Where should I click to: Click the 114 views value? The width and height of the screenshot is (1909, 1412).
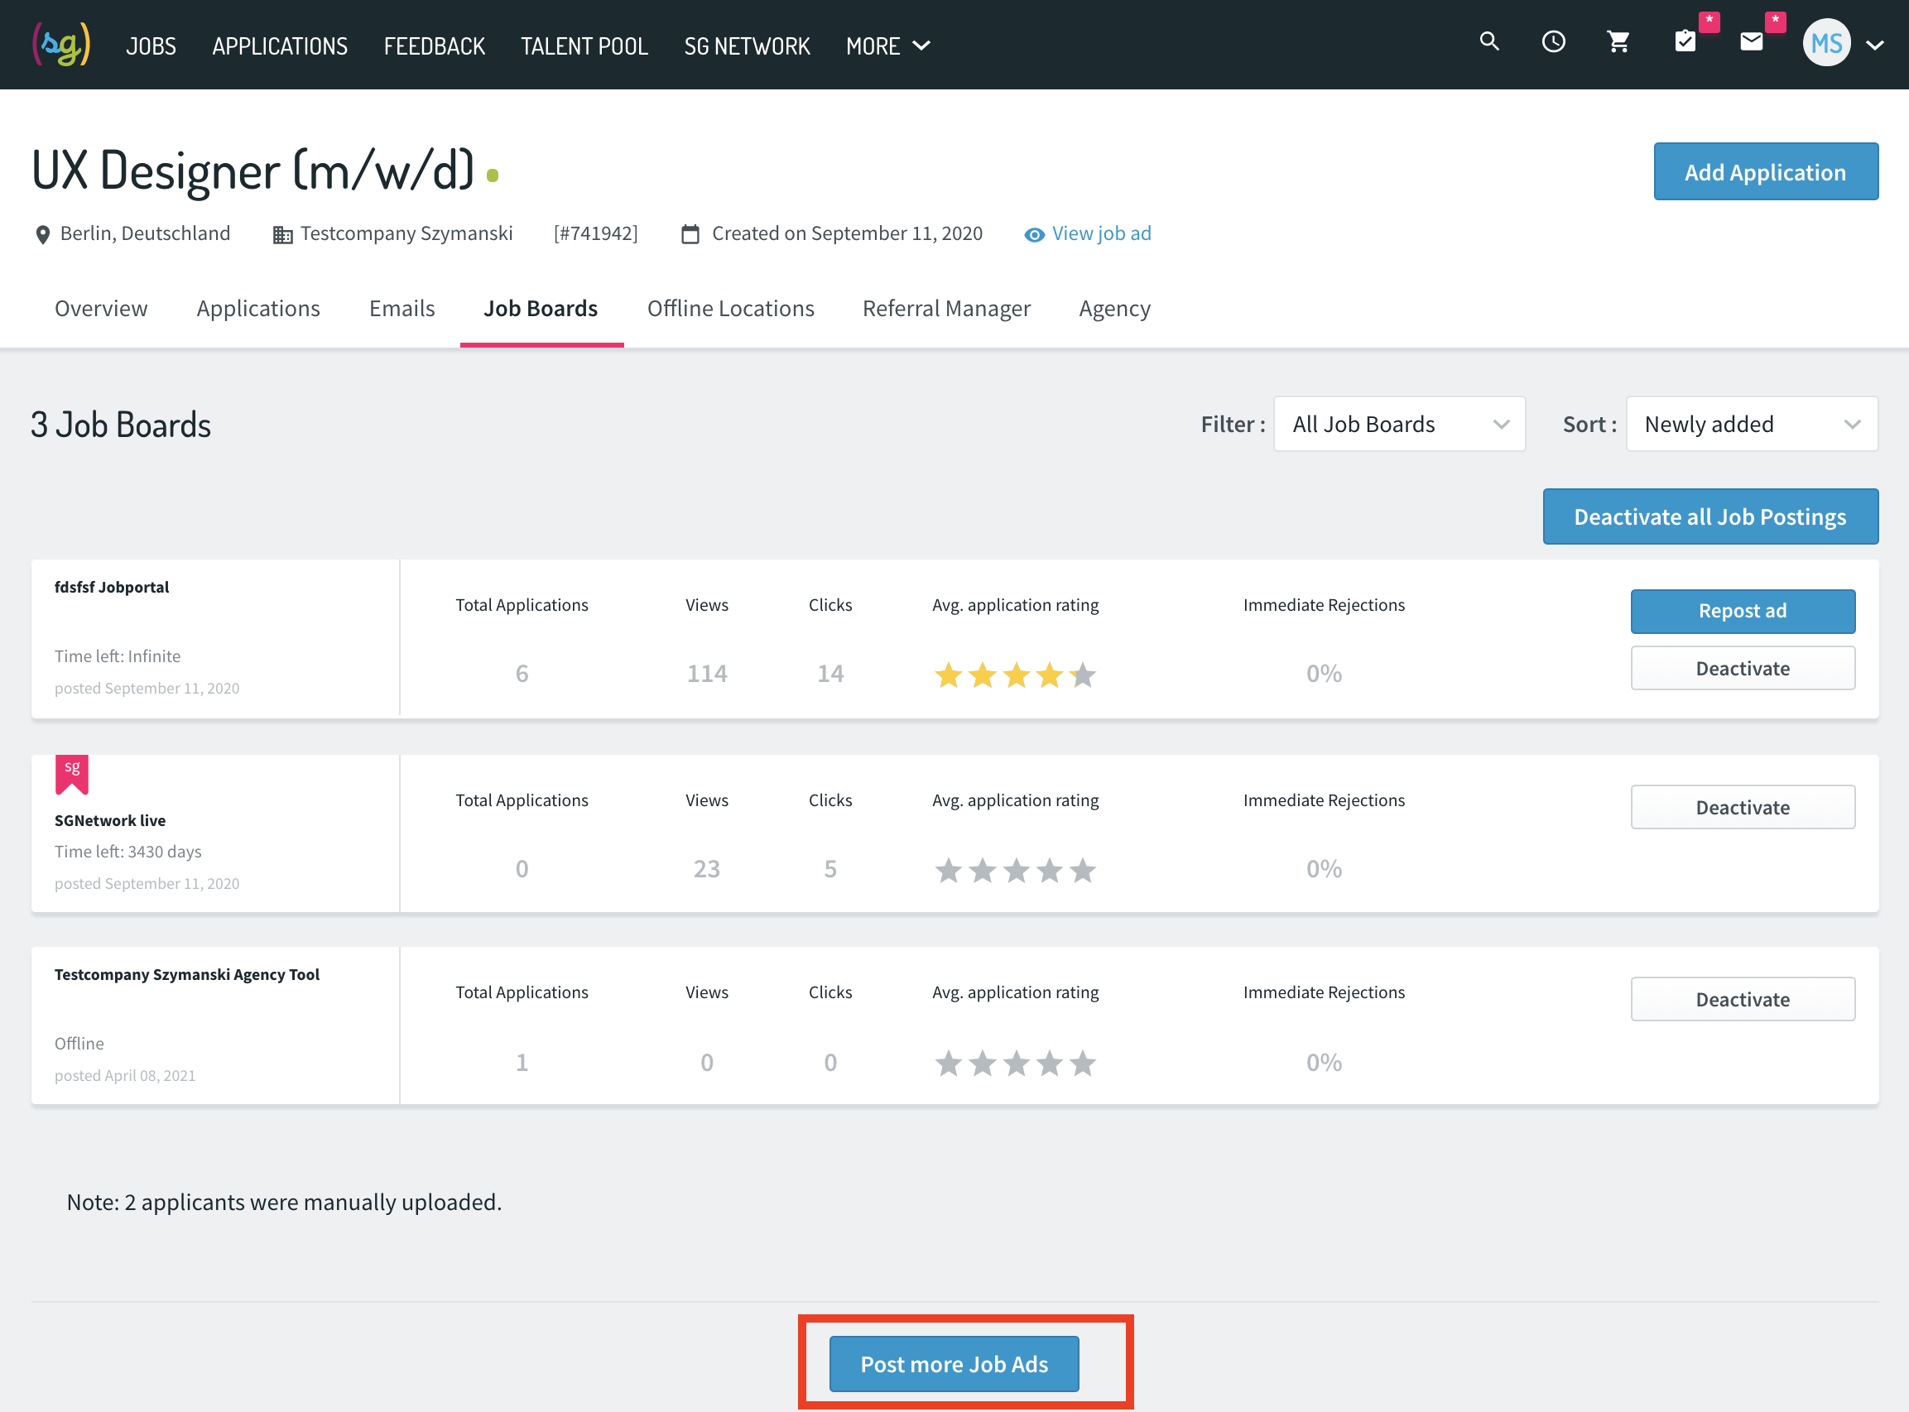click(707, 674)
